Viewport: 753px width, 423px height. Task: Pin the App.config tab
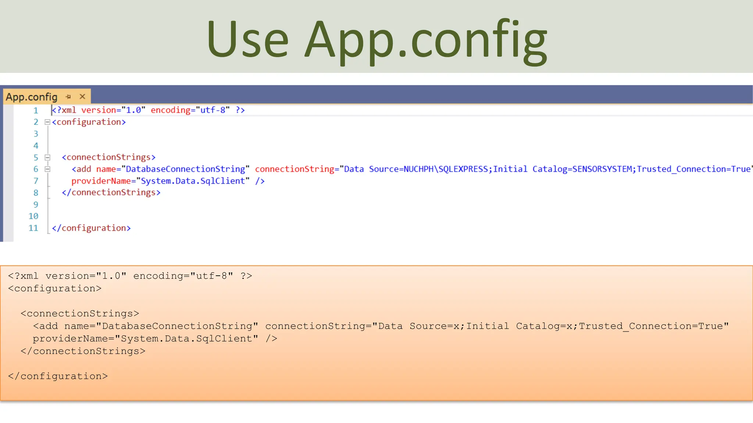tap(68, 97)
